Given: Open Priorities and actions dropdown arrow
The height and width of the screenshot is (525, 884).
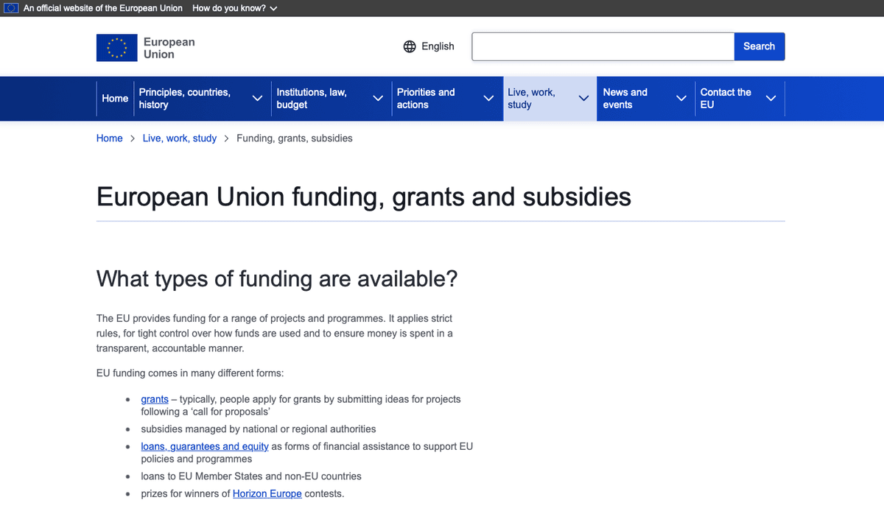Looking at the screenshot, I should (488, 98).
